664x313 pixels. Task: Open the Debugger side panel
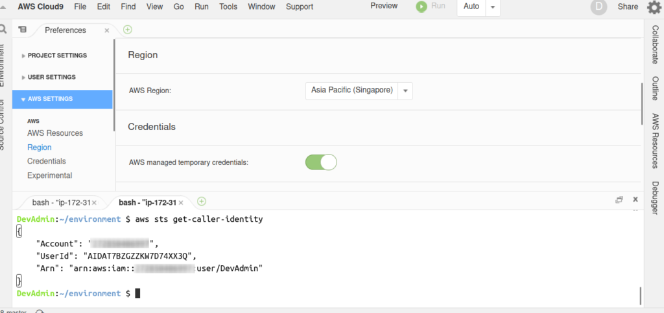point(655,198)
